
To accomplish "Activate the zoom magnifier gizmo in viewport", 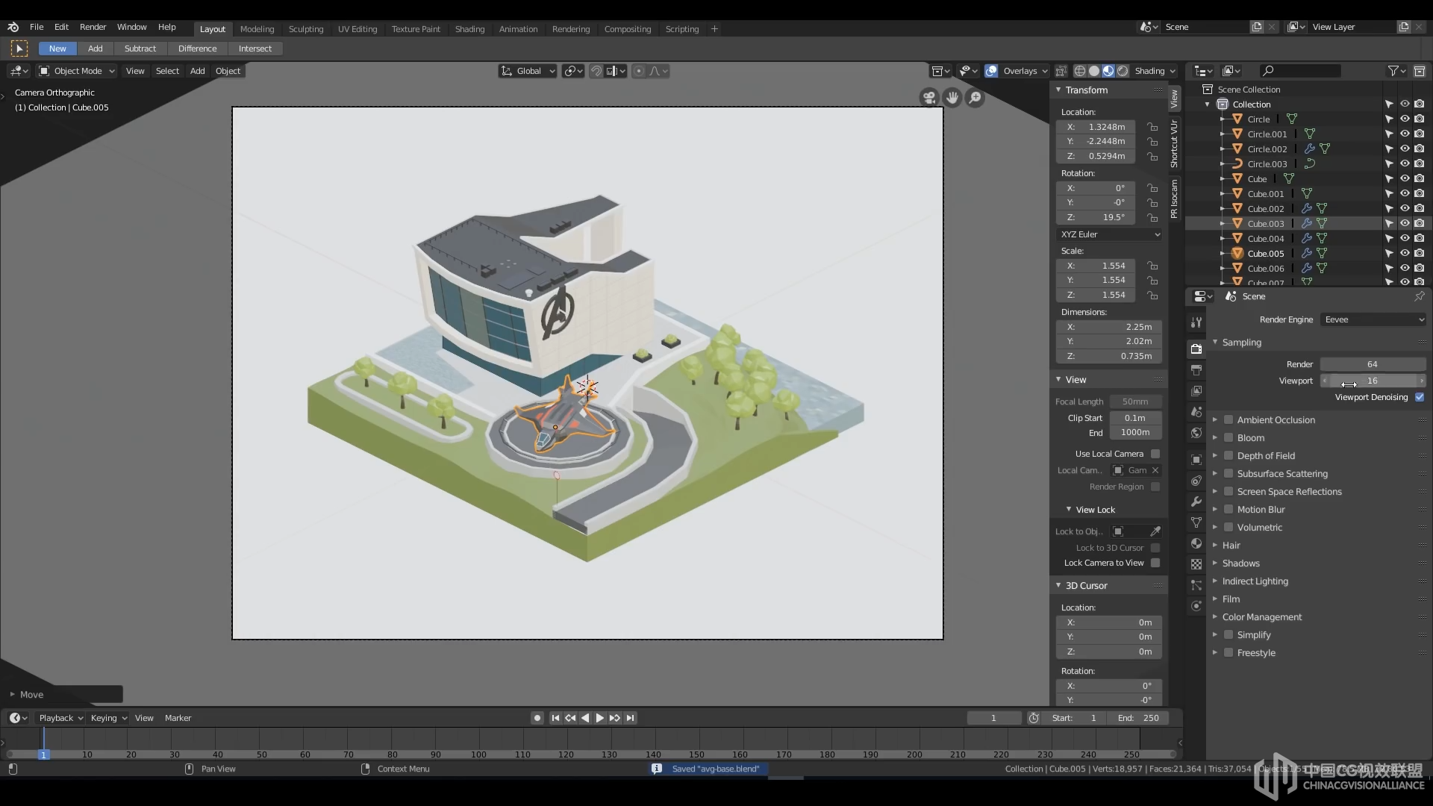I will tap(975, 98).
